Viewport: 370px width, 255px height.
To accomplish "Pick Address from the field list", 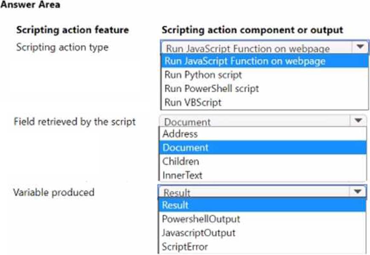I will pyautogui.click(x=180, y=134).
